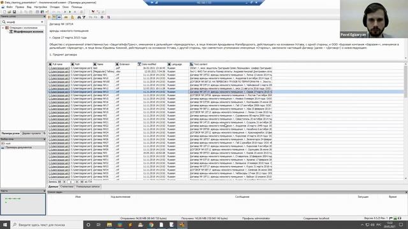Image resolution: width=408 pixels, height=229 pixels.
Task: Click the red check mark toolbar icon
Action: pyautogui.click(x=93, y=12)
